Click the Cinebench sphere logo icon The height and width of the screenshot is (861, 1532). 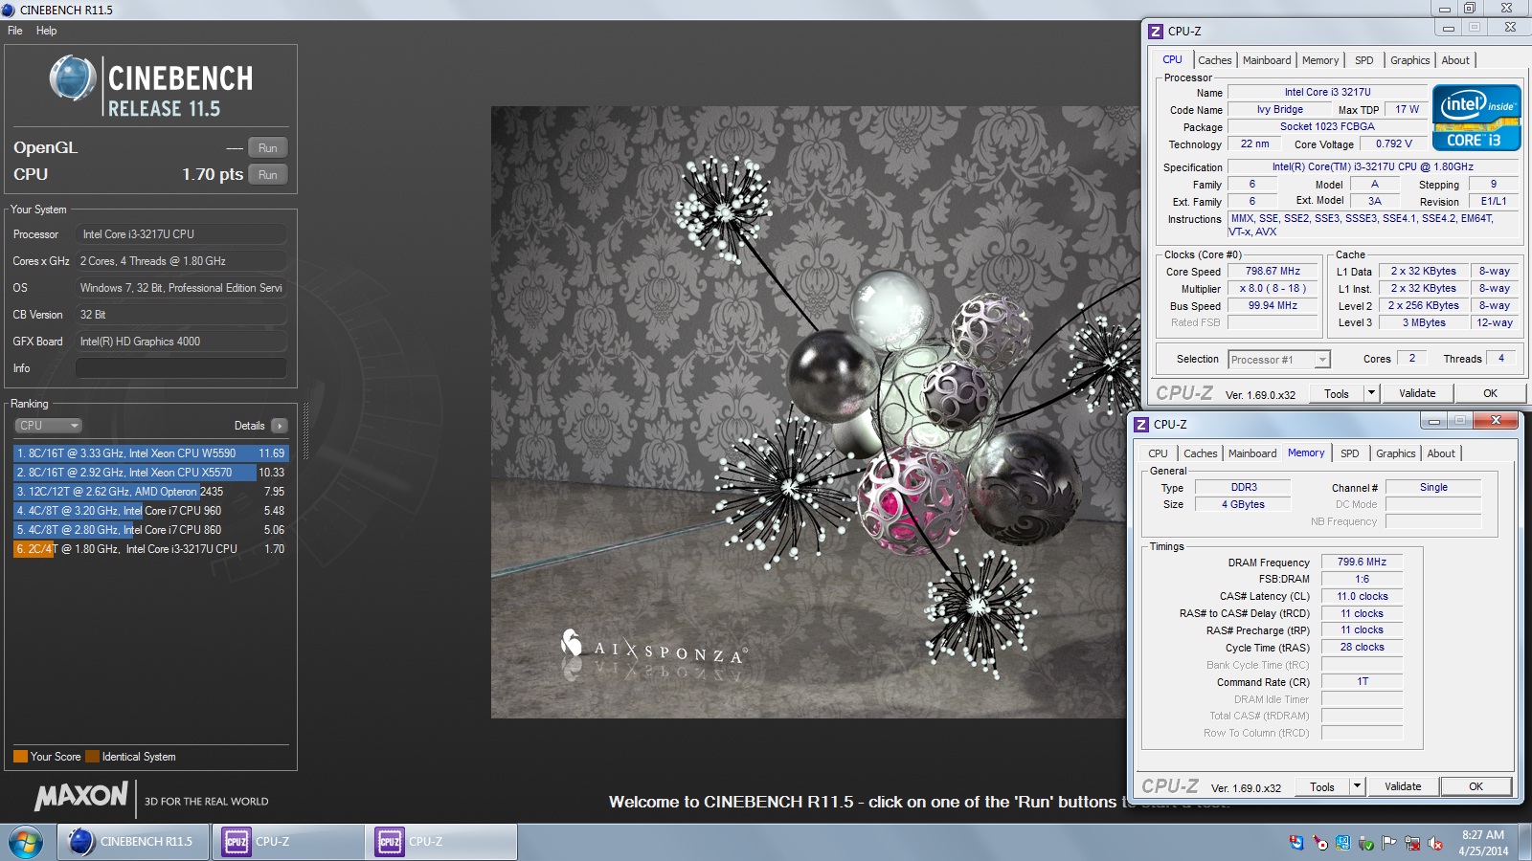point(72,78)
